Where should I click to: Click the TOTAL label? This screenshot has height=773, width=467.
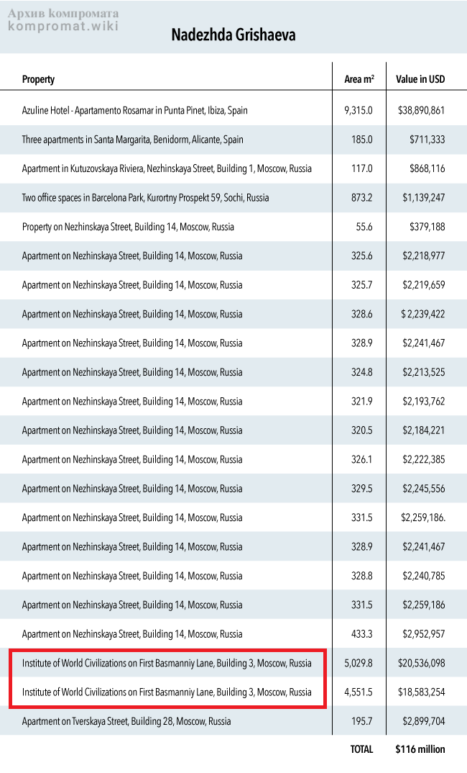point(361,749)
